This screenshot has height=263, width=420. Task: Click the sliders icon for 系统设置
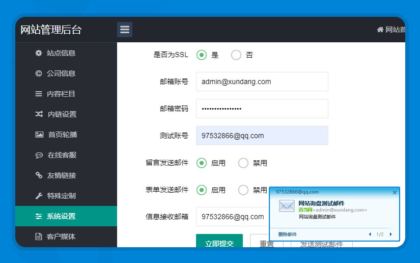[x=39, y=216]
